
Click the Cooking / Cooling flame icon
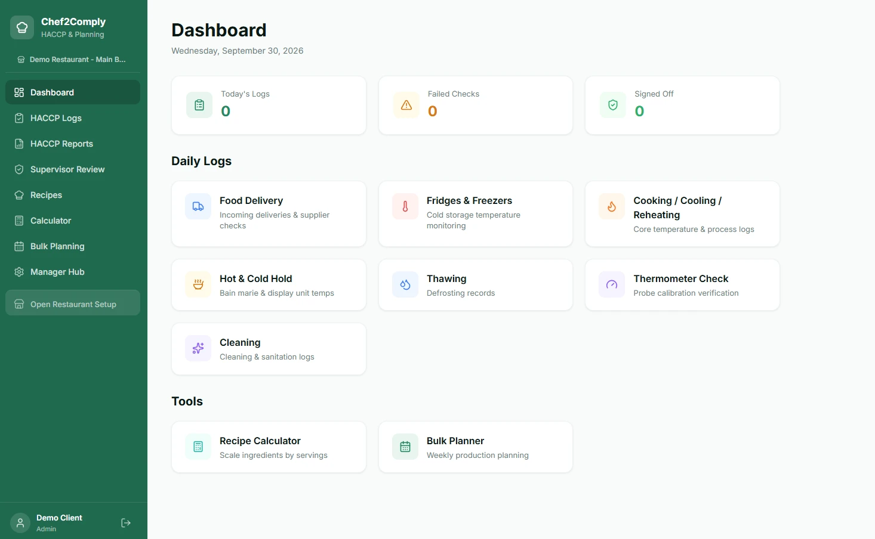coord(612,206)
